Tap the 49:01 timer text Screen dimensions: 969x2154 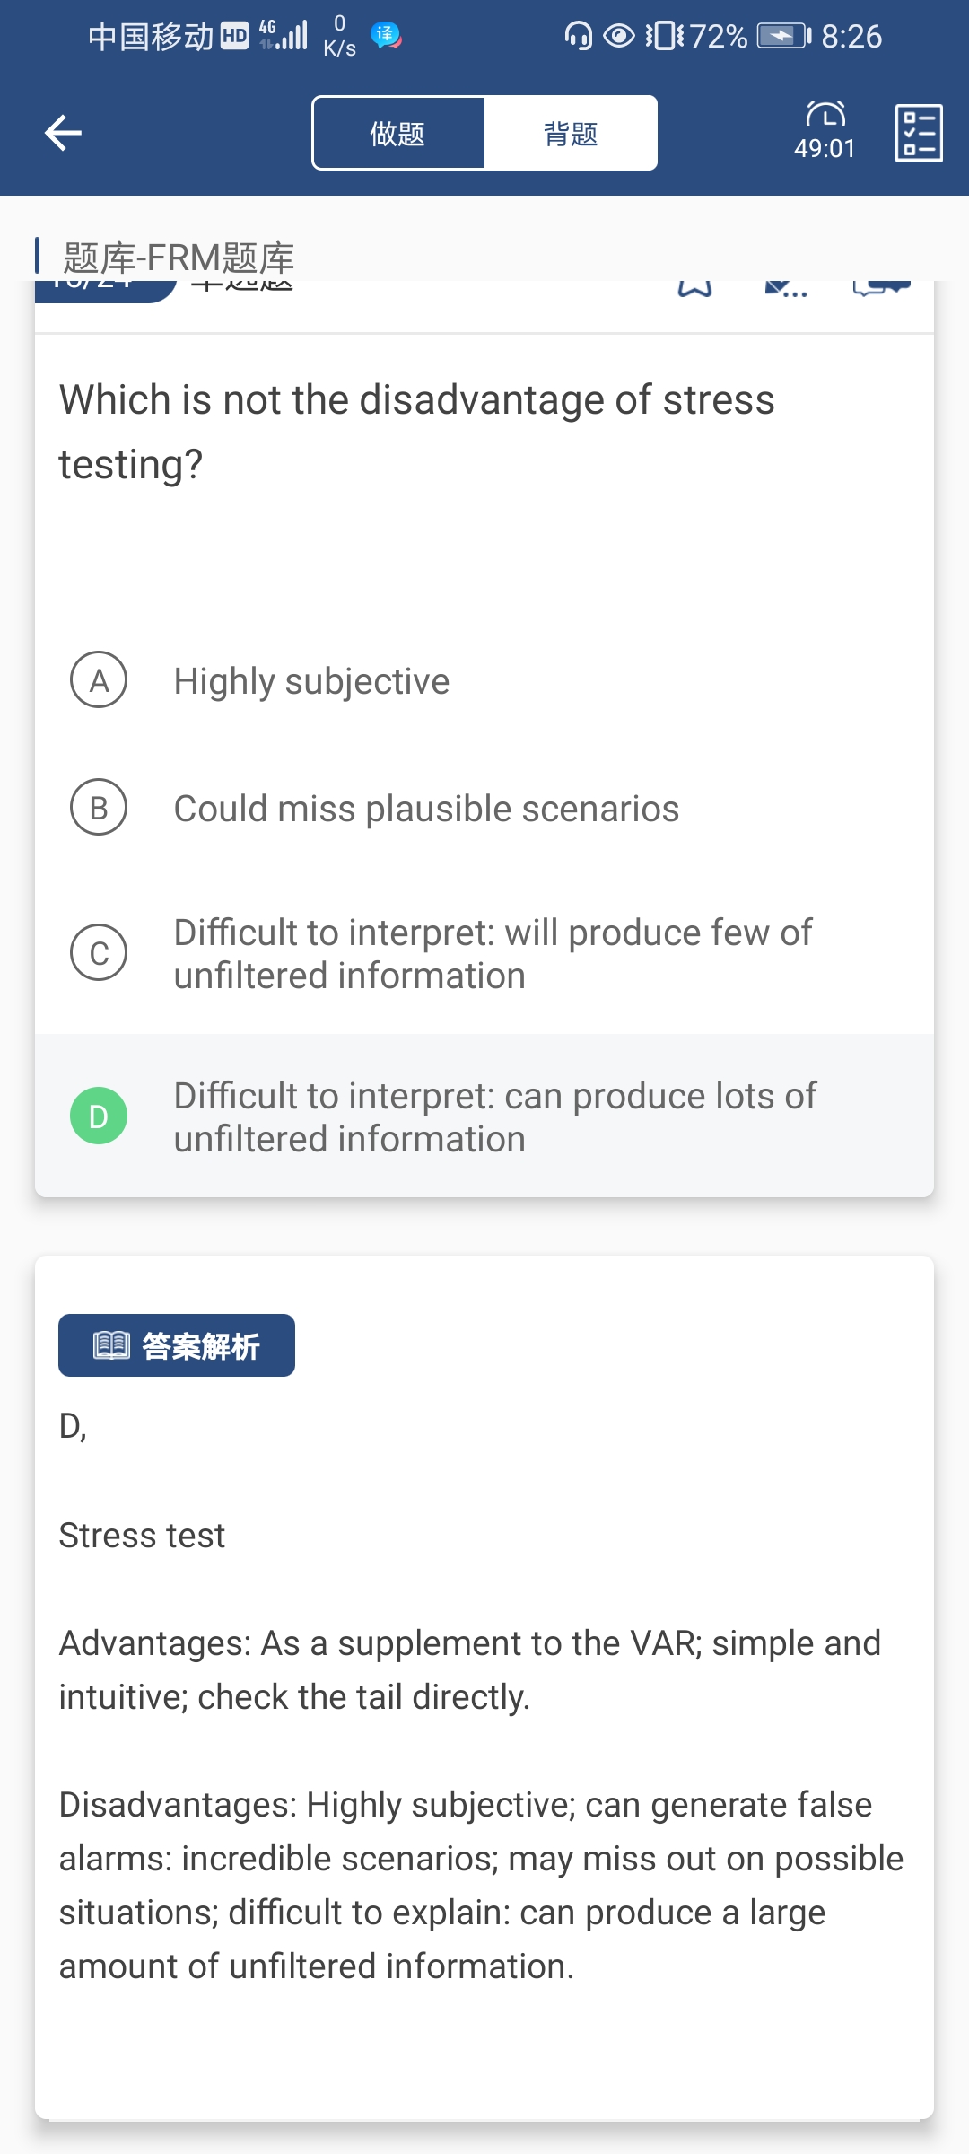pos(825,148)
